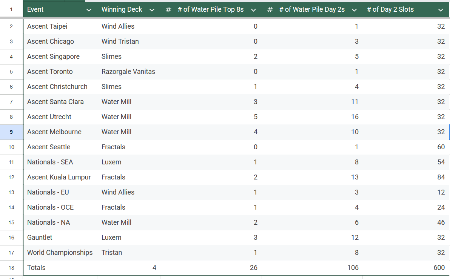Image resolution: width=450 pixels, height=279 pixels.
Task: Select the 600 Day 2 Slots total
Action: [x=406, y=268]
